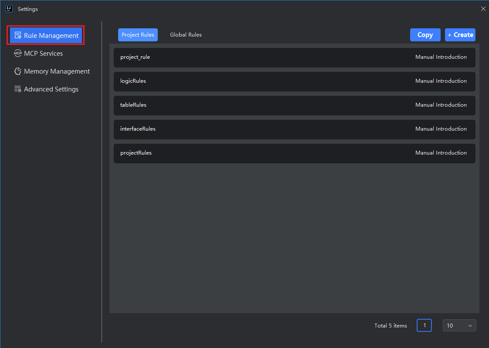Click the Rule Management sidebar icon
489x348 pixels.
point(18,36)
